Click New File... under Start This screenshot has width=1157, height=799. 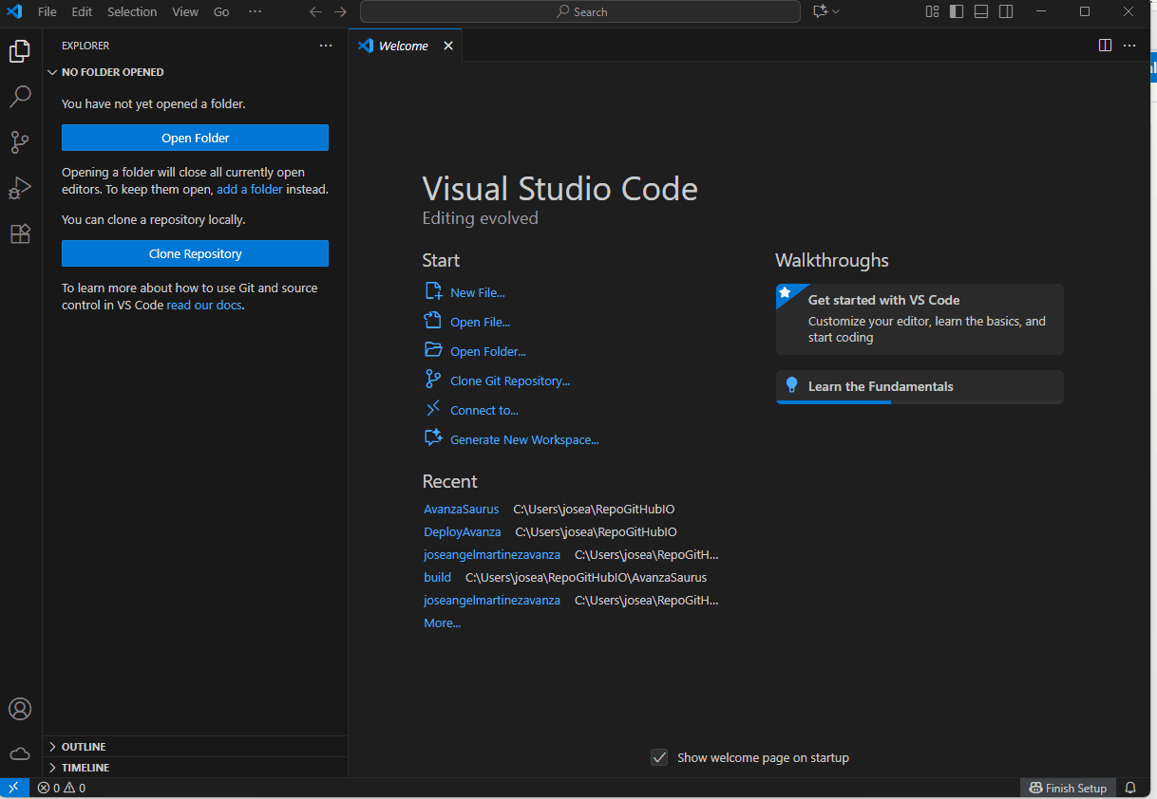478,292
